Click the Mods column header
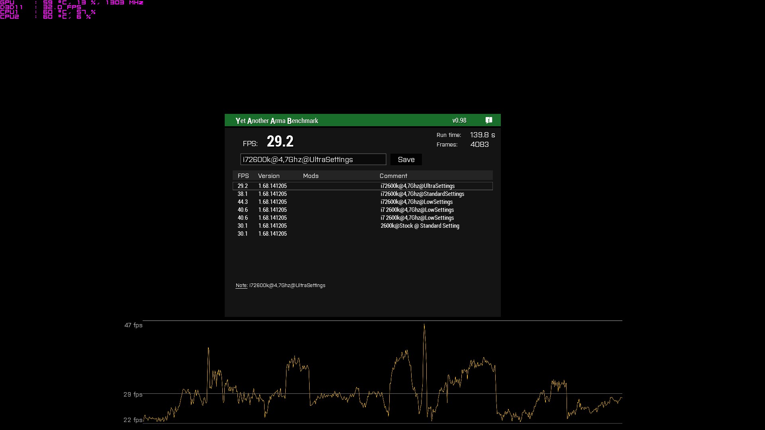This screenshot has height=430, width=765. click(311, 176)
